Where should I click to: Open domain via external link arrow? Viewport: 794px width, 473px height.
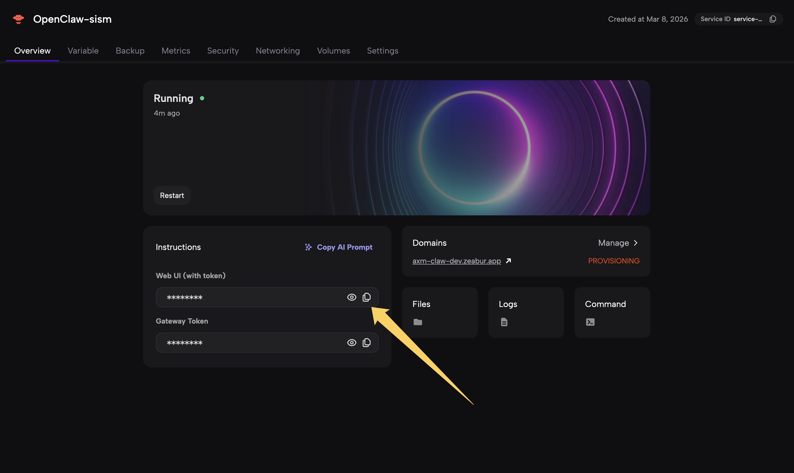point(509,261)
